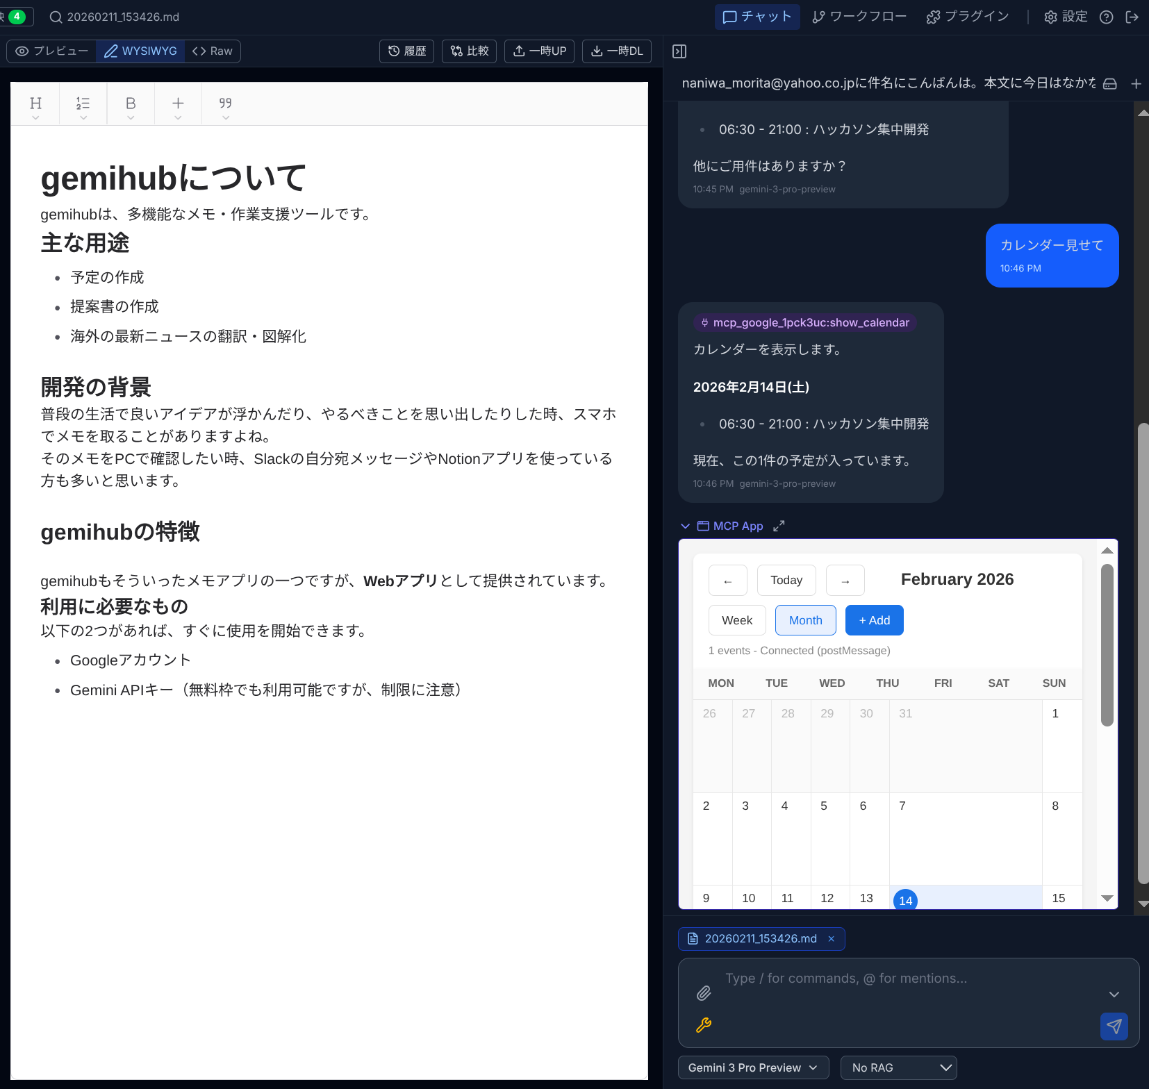This screenshot has height=1089, width=1149.
Task: Open the プラグイン tab
Action: pos(968,17)
